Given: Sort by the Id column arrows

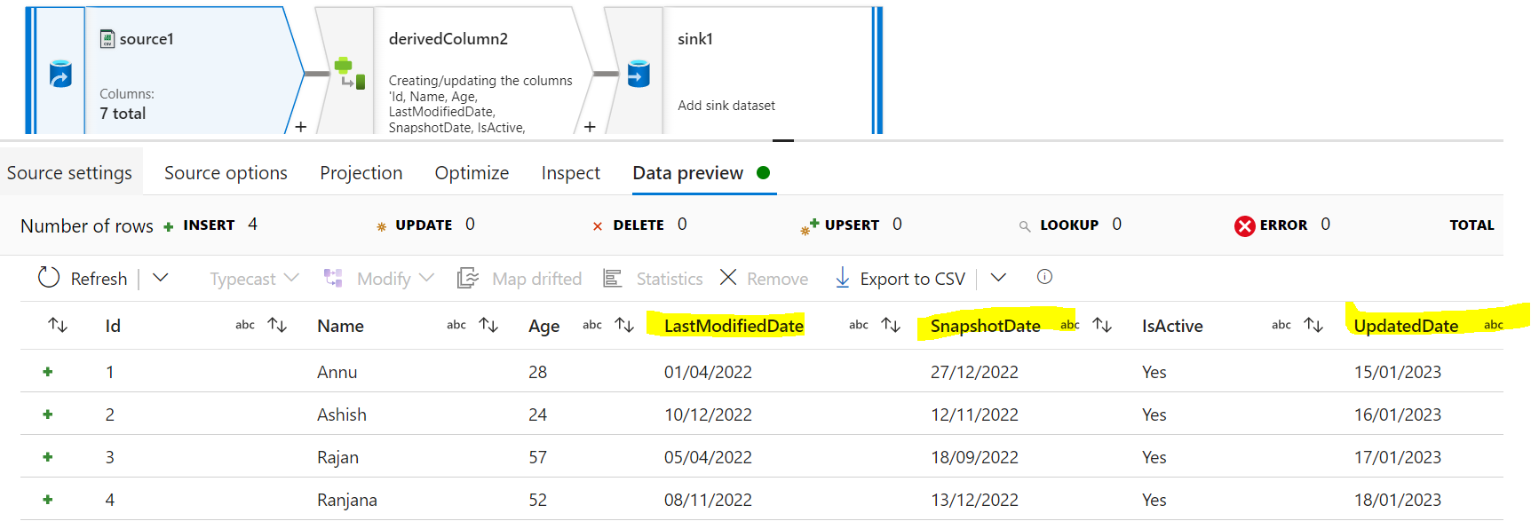Looking at the screenshot, I should coord(277,325).
